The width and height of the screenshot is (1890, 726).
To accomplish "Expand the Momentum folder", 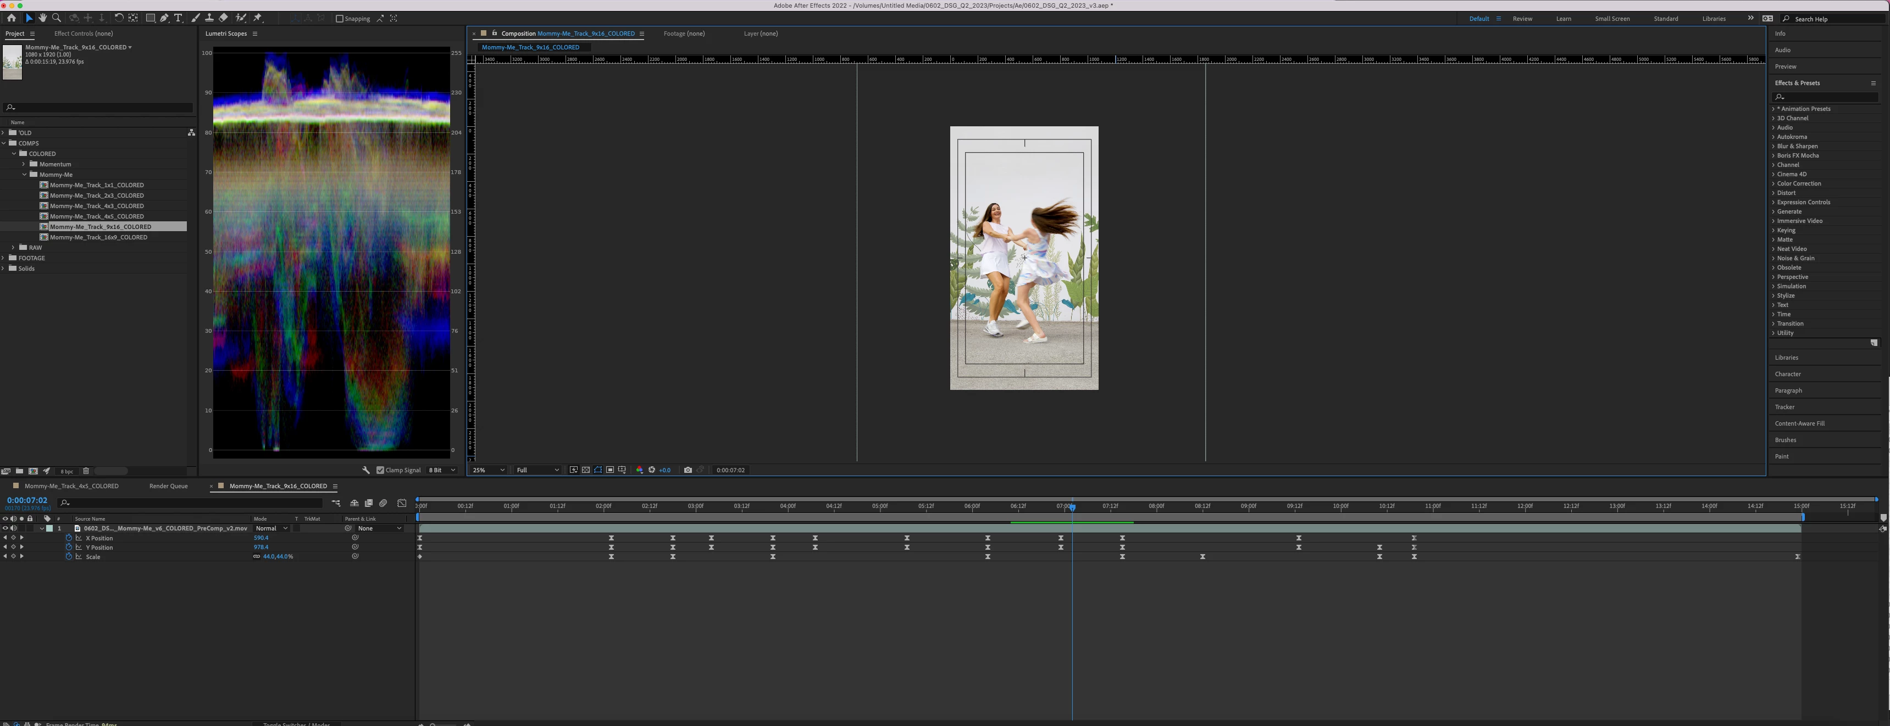I will click(x=24, y=164).
